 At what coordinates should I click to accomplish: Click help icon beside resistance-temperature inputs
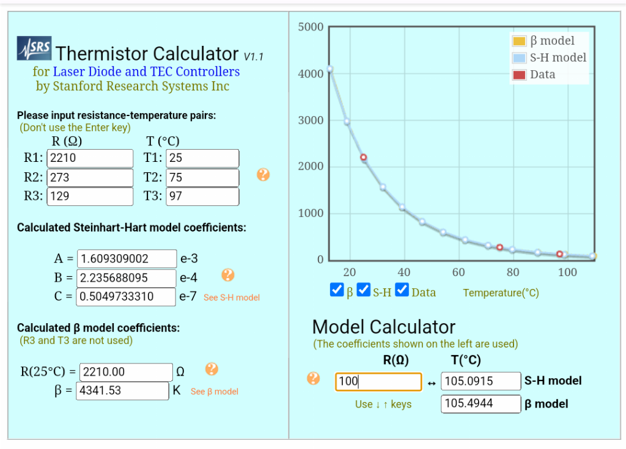tap(263, 175)
